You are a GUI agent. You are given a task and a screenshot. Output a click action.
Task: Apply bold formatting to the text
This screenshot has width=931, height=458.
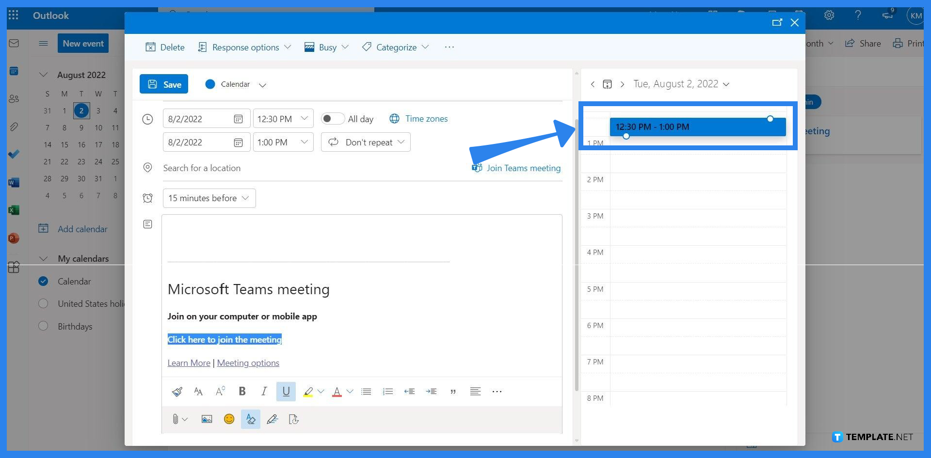(x=242, y=391)
